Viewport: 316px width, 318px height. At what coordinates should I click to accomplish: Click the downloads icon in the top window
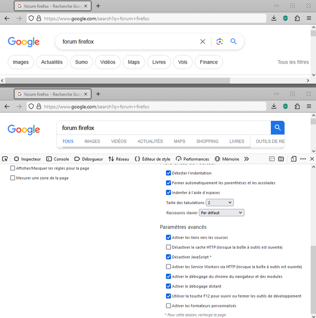coord(274,18)
